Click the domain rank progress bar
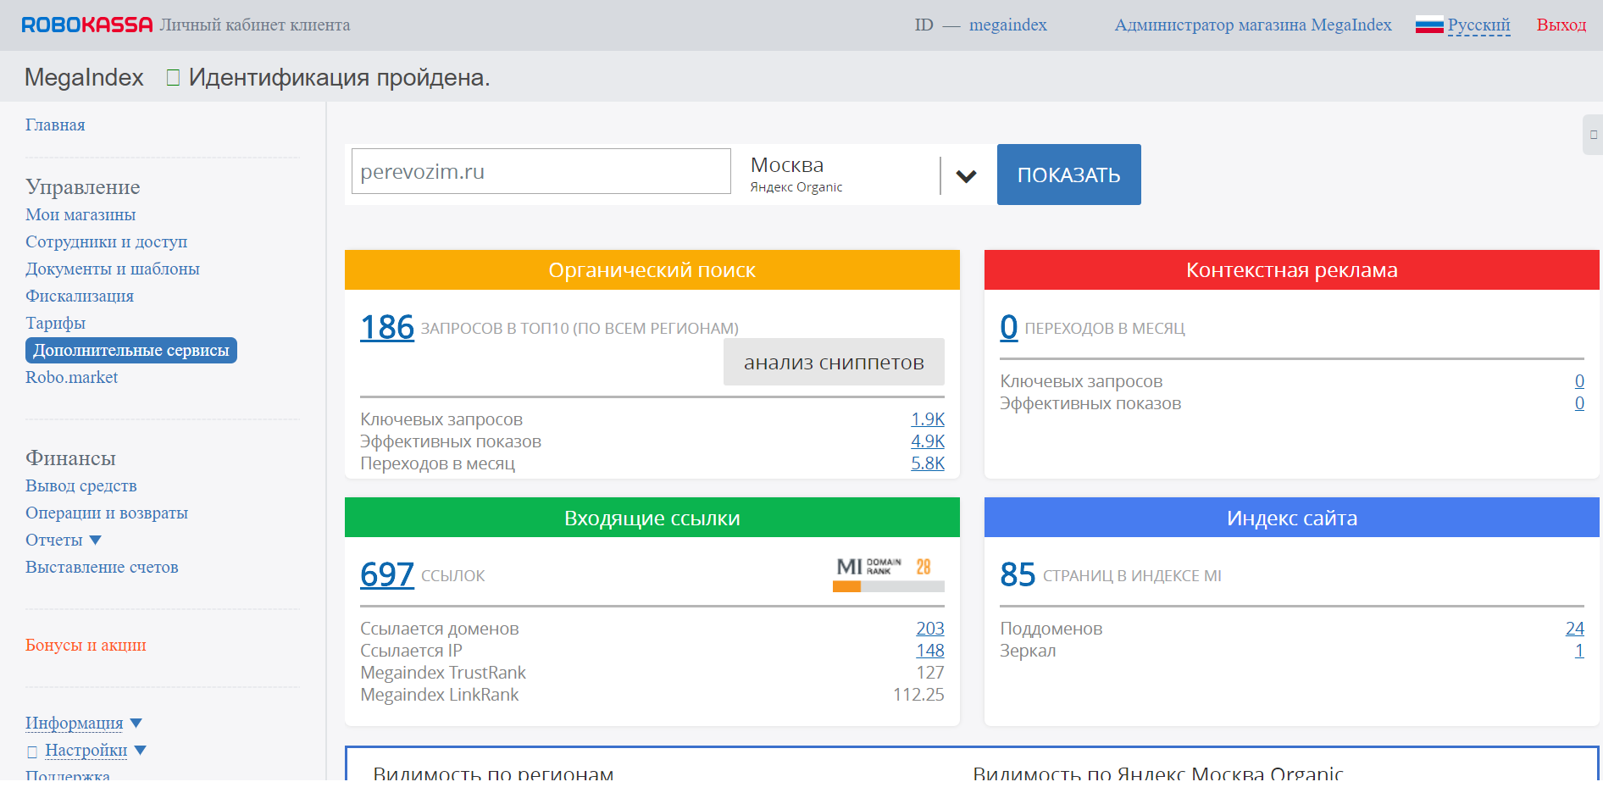Viewport: 1603px width, 793px height. click(x=889, y=586)
